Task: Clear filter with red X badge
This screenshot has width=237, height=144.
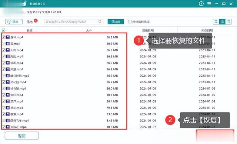Action: (36, 20)
